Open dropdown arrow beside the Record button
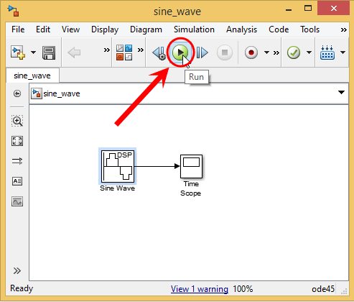The image size is (354, 302). click(266, 52)
